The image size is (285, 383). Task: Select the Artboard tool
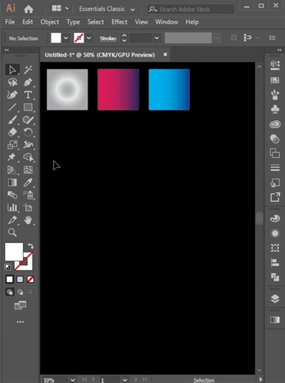(x=28, y=208)
